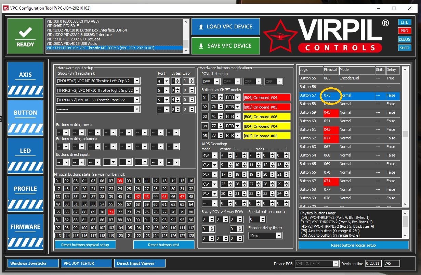Click the Physical column header

[331, 70]
